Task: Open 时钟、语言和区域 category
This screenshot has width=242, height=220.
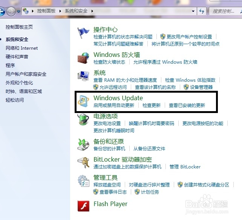Action: pyautogui.click(x=24, y=91)
